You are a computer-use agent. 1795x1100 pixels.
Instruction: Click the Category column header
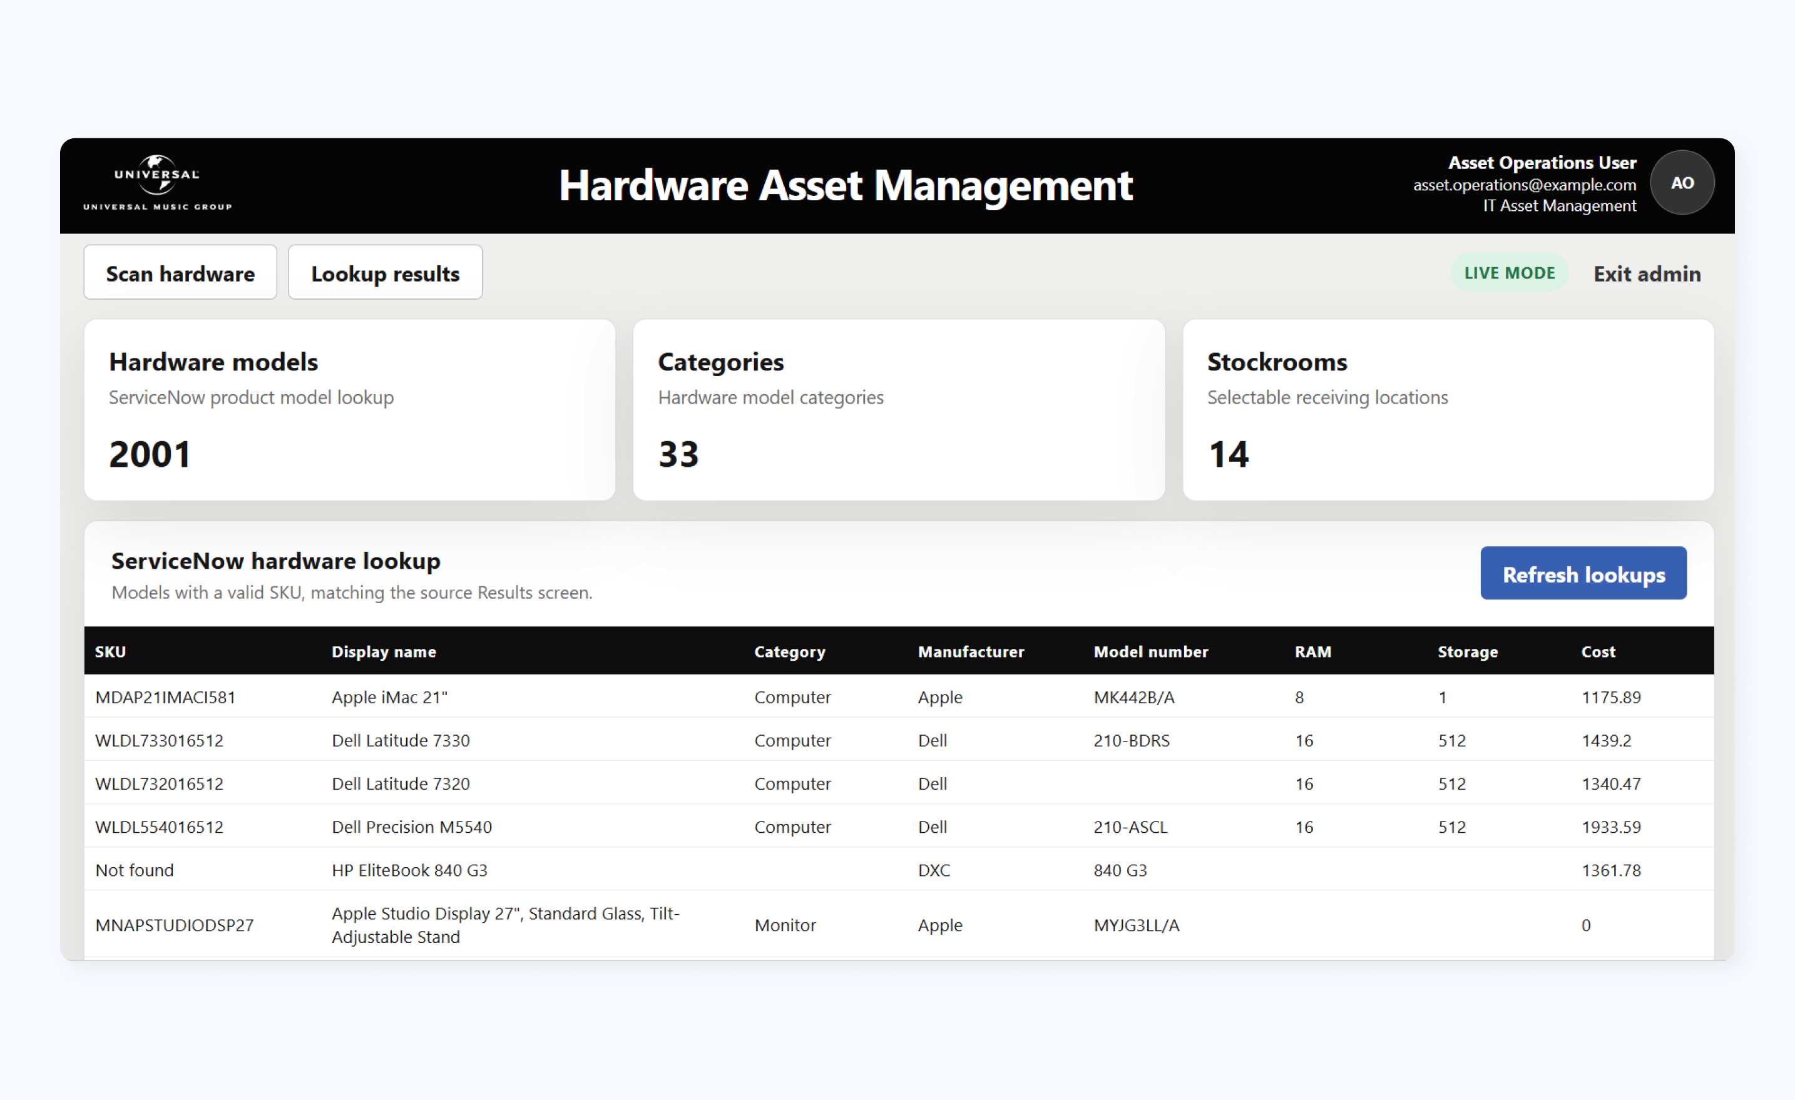[790, 651]
